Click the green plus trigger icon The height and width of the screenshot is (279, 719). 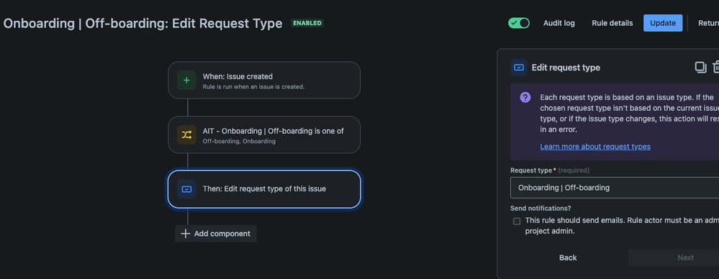point(186,80)
